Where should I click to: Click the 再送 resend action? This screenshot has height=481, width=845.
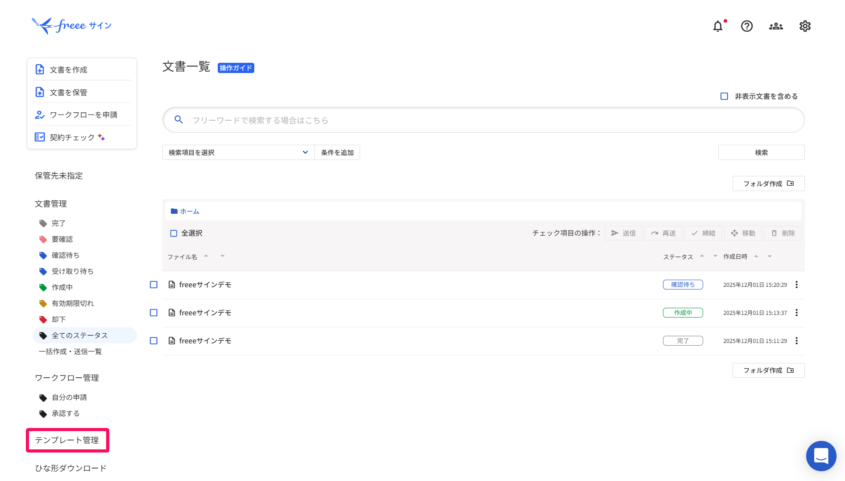(663, 233)
